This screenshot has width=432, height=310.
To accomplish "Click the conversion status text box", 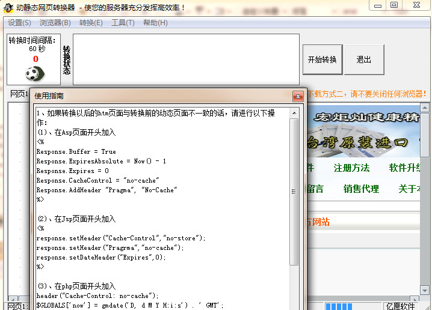I will point(186,59).
